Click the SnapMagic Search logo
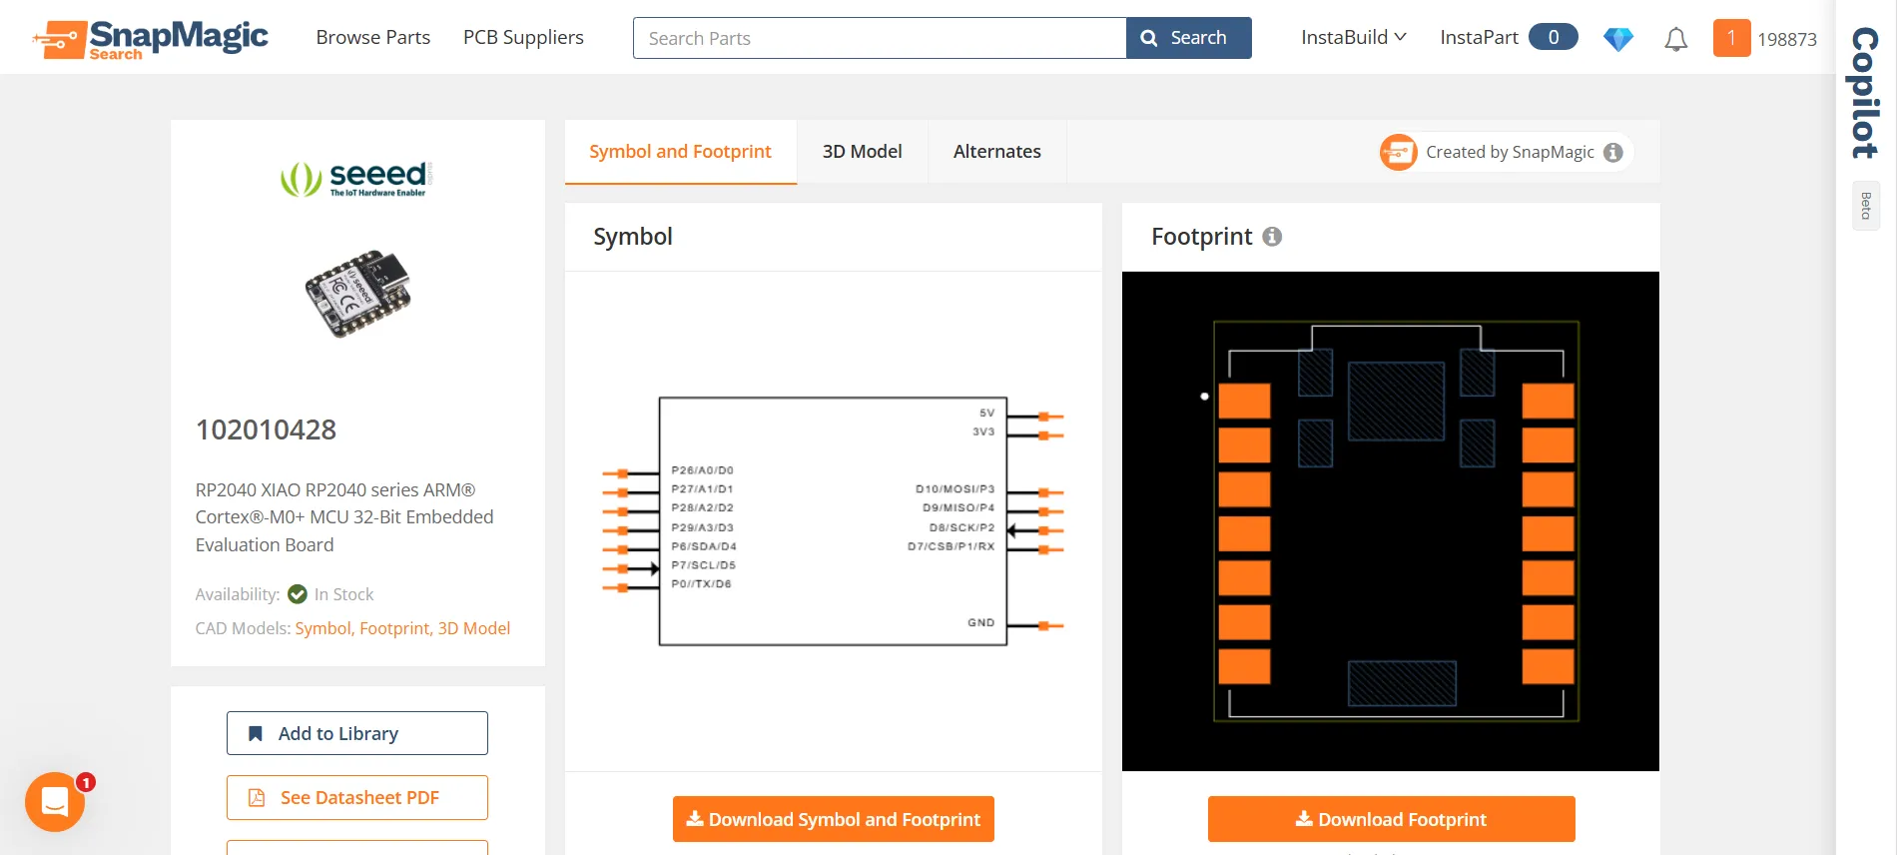This screenshot has height=855, width=1897. pyautogui.click(x=151, y=39)
